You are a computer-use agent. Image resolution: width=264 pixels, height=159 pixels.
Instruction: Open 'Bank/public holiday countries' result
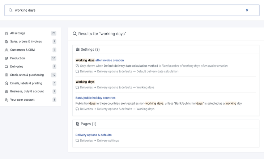(x=95, y=98)
